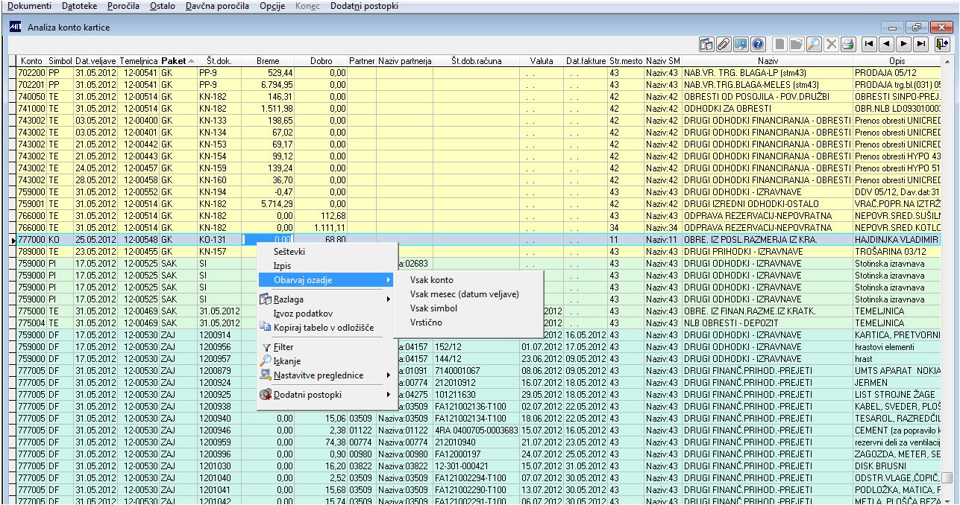Click Filter in the context menu

pos(283,347)
